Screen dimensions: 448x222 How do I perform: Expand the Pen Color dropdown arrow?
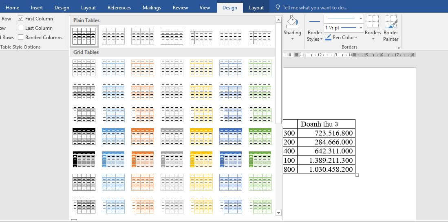point(356,38)
